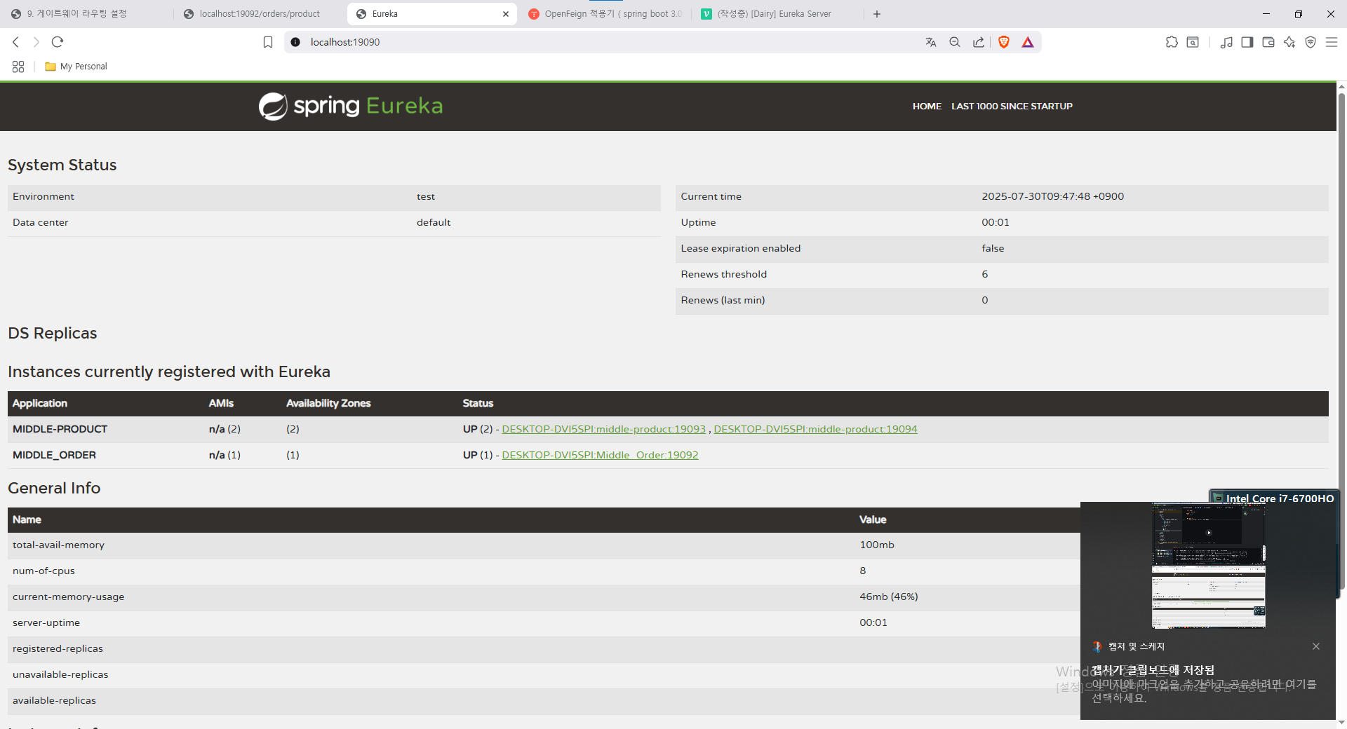Click the Environment value 'test'
1347x729 pixels.
point(426,196)
